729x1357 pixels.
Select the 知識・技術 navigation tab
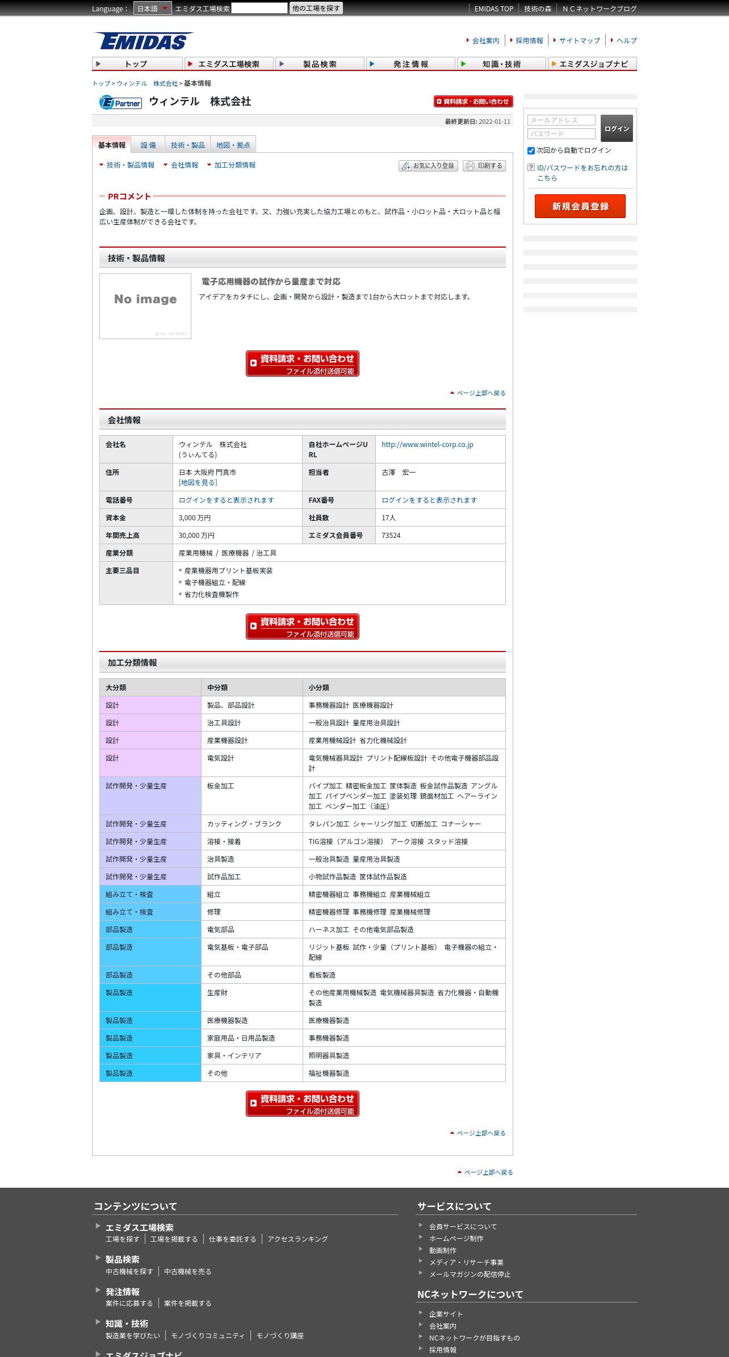point(501,64)
